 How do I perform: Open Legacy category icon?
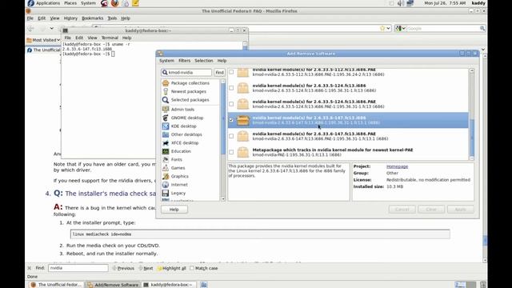[x=166, y=194]
